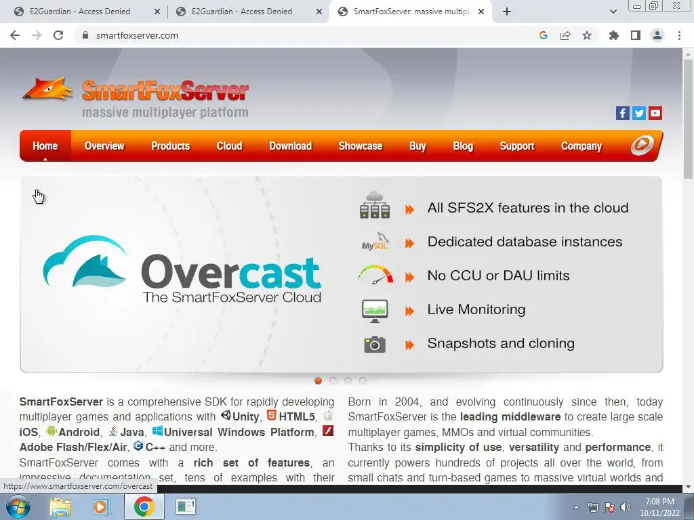
Task: Click the Unity icon in the text
Action: coord(226,415)
